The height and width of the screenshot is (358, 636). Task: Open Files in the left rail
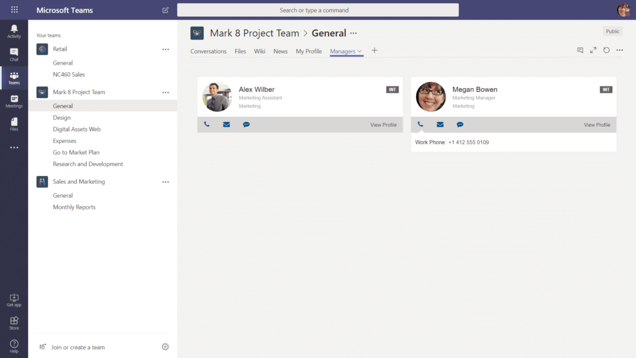(14, 124)
